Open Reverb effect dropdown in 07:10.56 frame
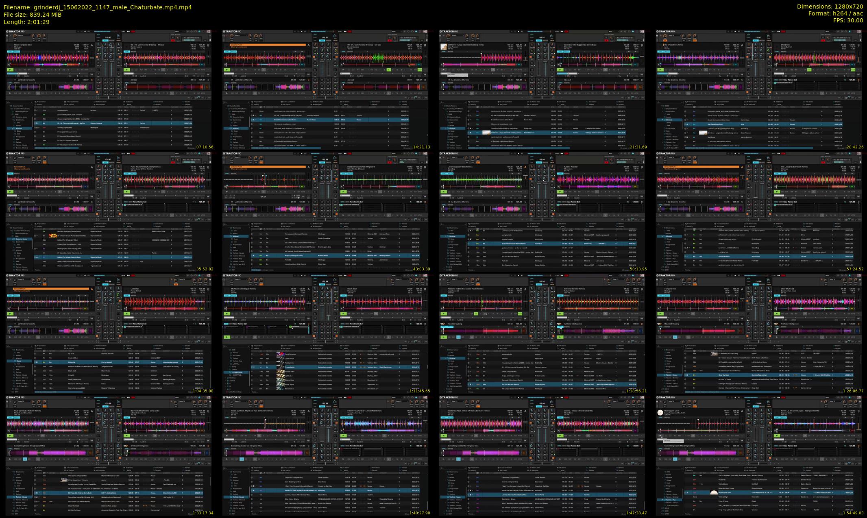The image size is (867, 518). click(x=24, y=35)
